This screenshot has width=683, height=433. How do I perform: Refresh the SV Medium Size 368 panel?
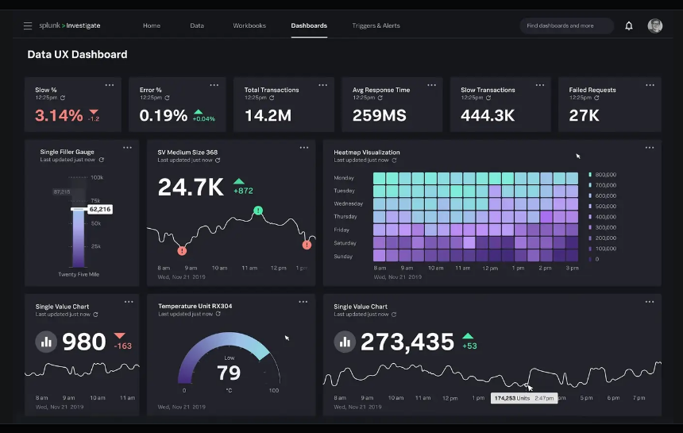[x=218, y=160]
